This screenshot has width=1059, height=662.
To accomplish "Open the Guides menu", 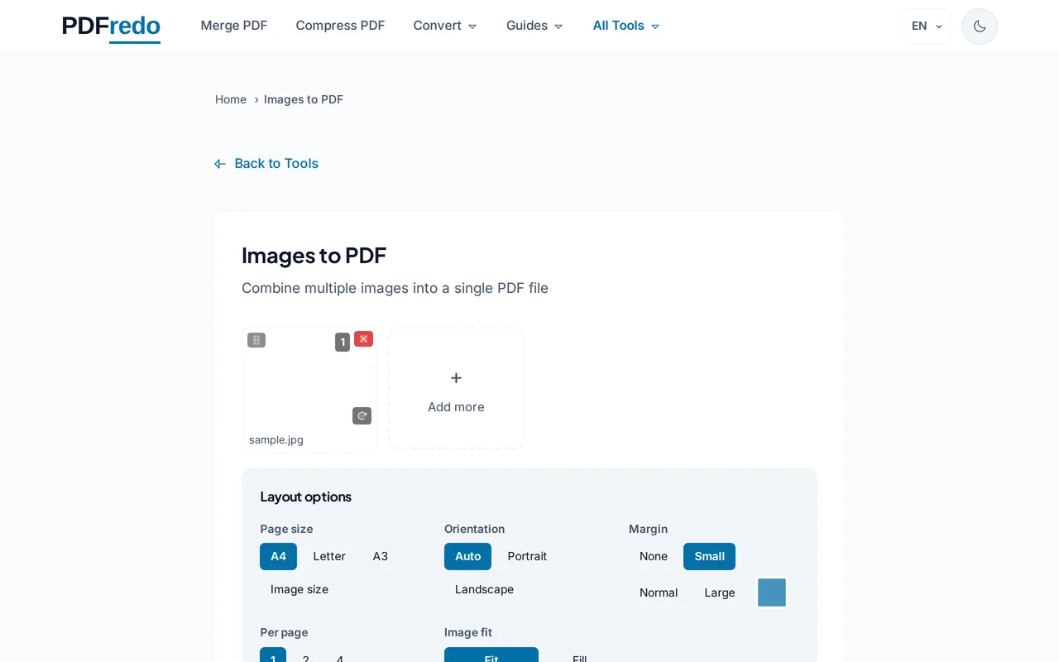I will (x=534, y=26).
